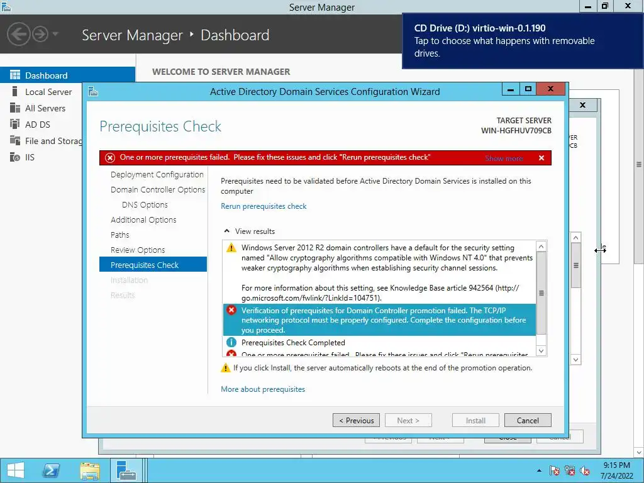
Task: Click the AD DS icon in sidebar
Action: point(15,124)
